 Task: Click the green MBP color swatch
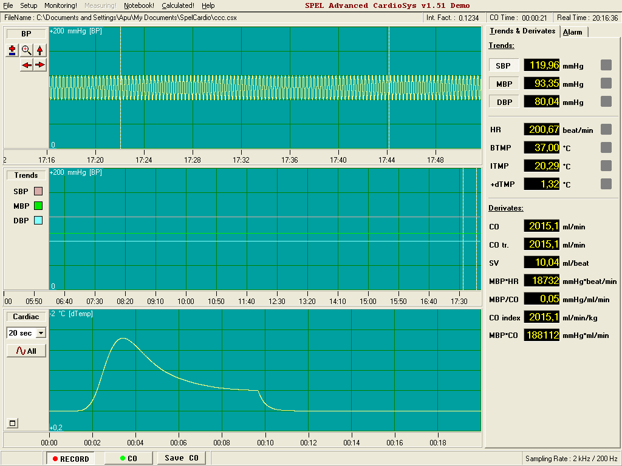38,206
